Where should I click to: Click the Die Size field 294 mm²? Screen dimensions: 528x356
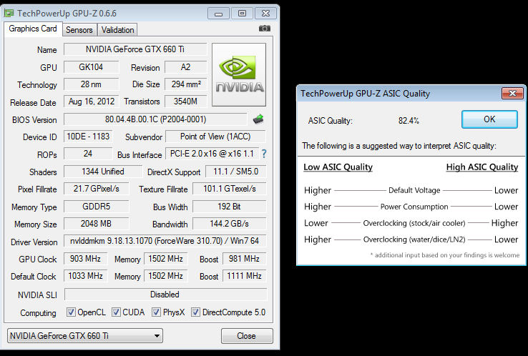point(185,84)
